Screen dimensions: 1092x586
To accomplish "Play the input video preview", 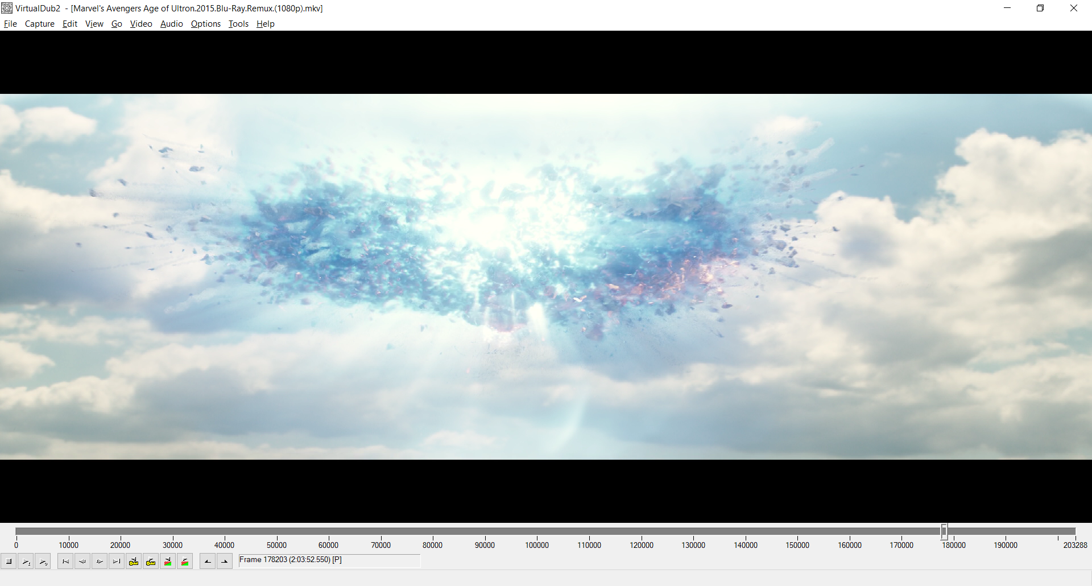I will point(26,562).
